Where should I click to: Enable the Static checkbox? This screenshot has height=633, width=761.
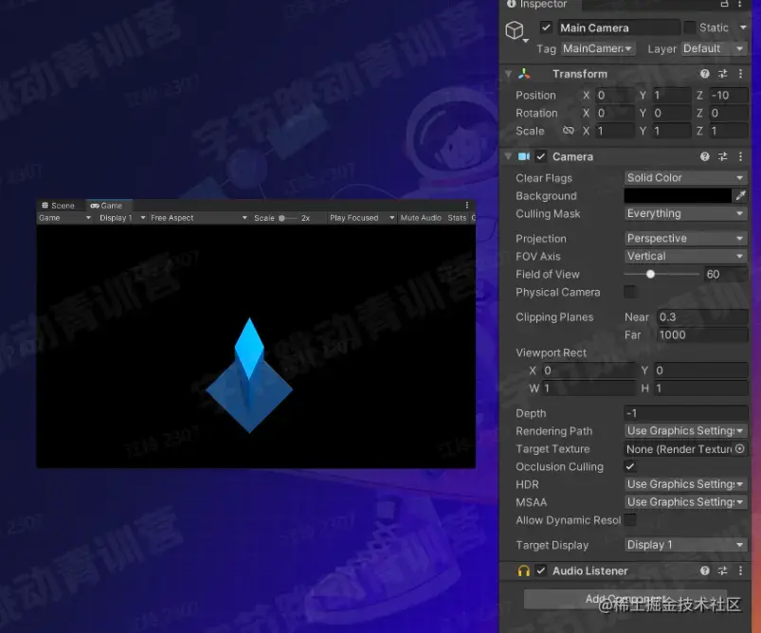tap(689, 27)
